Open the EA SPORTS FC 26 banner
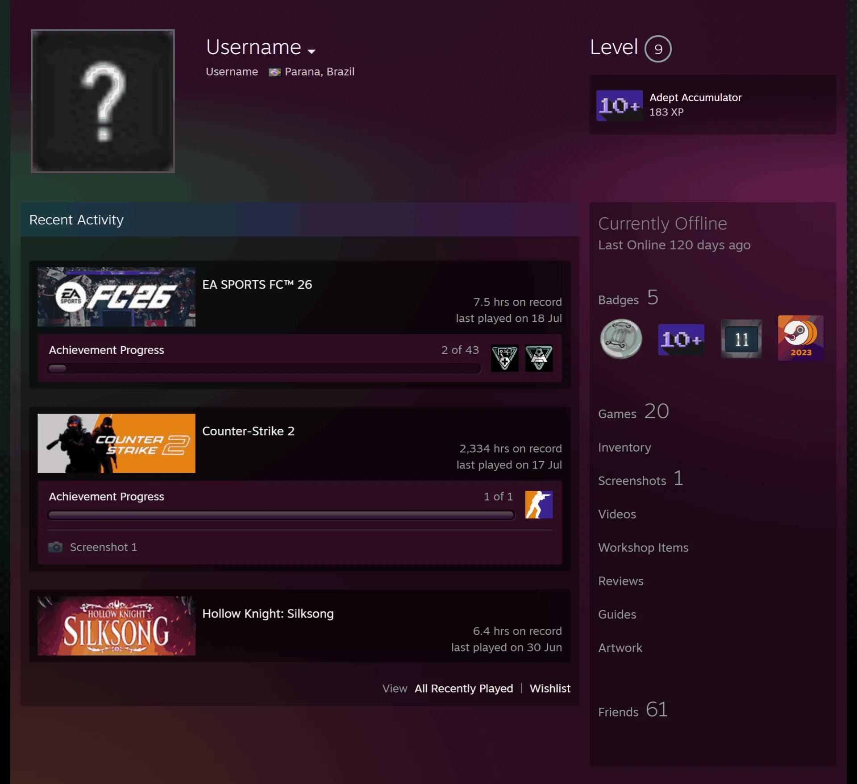The height and width of the screenshot is (784, 857). [116, 297]
